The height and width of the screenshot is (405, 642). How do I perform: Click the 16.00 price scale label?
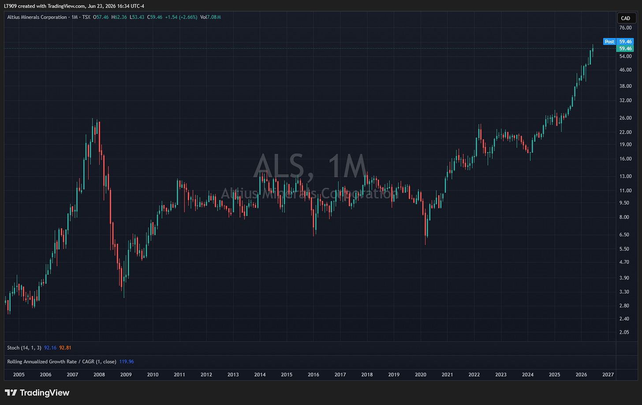(625, 159)
